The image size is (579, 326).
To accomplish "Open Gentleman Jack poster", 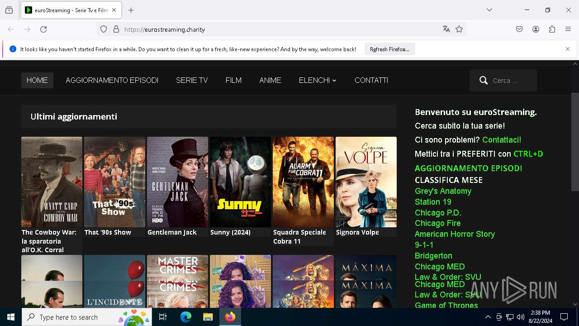I will point(177,182).
